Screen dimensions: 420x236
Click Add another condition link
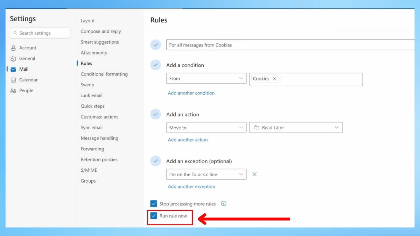click(x=191, y=93)
